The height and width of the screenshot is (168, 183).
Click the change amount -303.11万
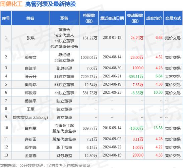click(135, 77)
